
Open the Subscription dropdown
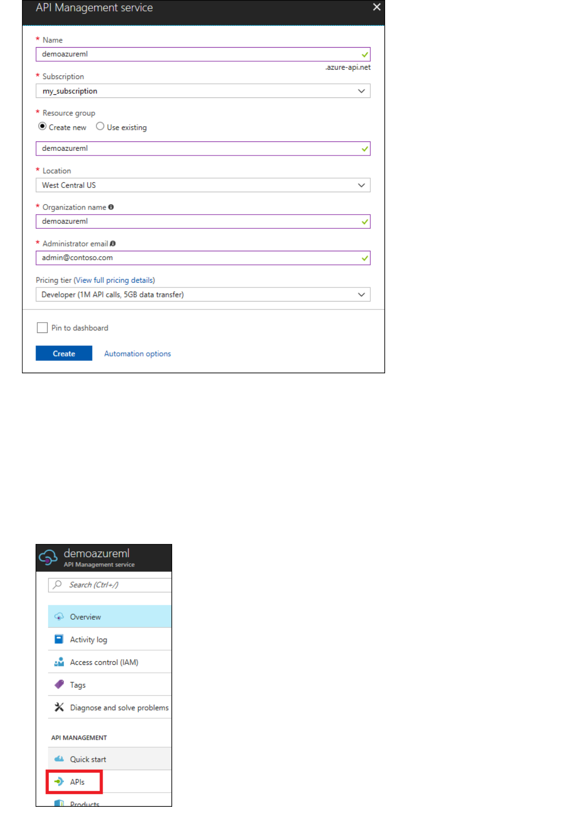point(203,91)
